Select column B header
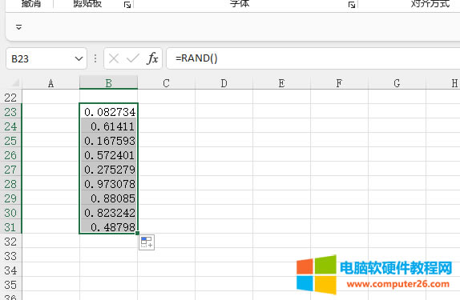 coord(108,83)
